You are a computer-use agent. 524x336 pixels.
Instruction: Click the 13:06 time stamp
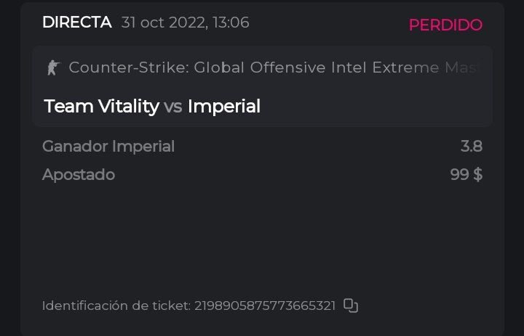point(231,22)
